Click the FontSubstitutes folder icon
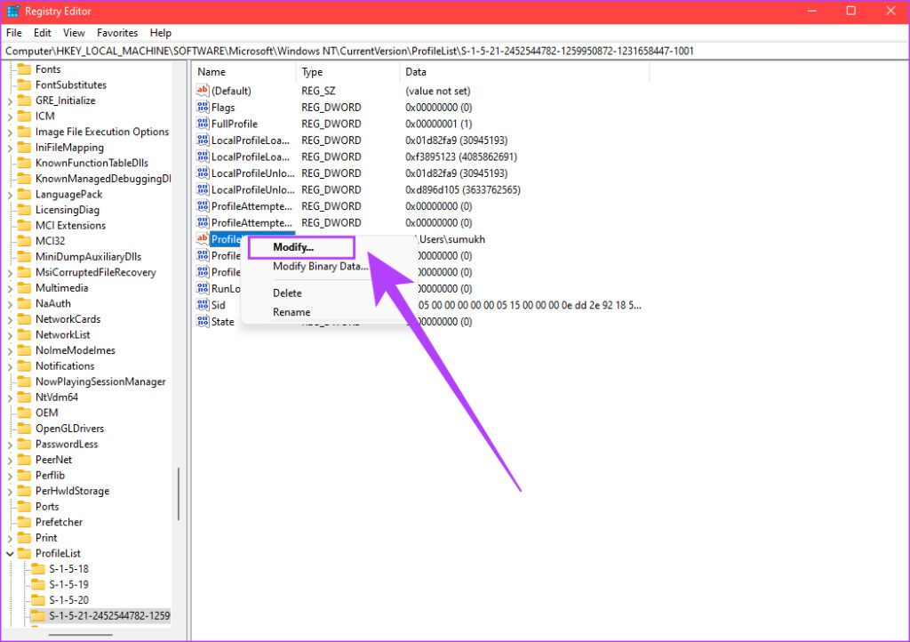 (x=24, y=84)
